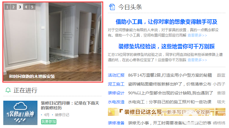
Task: Click the bell icon beside 正在进行
Action: click(x=8, y=90)
